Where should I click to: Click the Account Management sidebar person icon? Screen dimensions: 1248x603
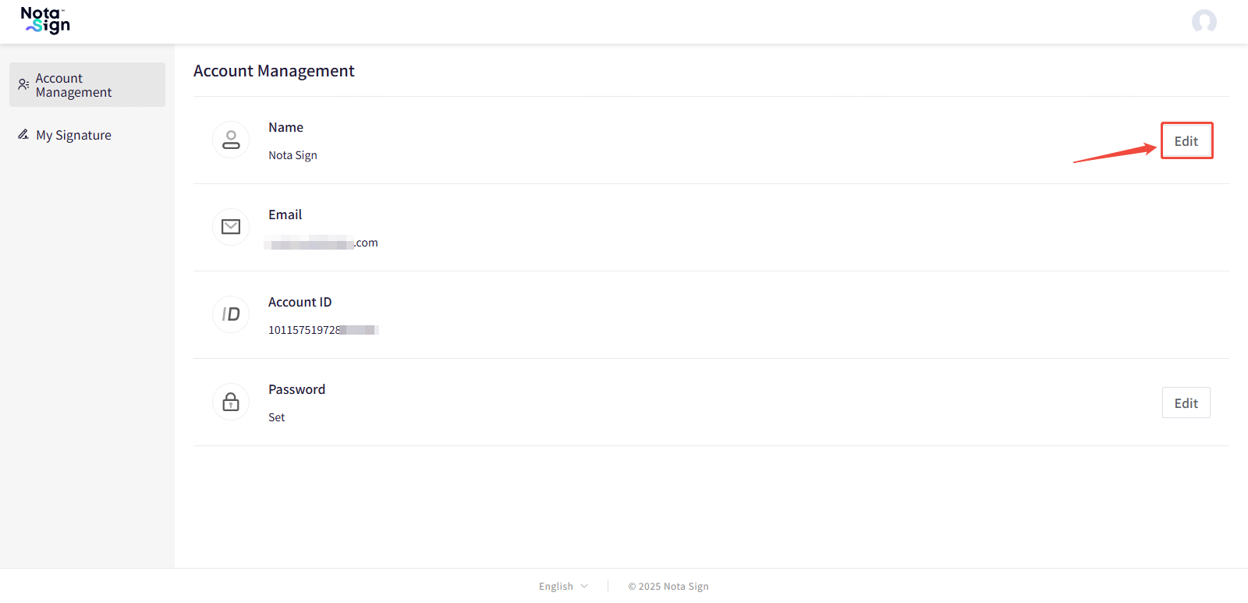(23, 84)
